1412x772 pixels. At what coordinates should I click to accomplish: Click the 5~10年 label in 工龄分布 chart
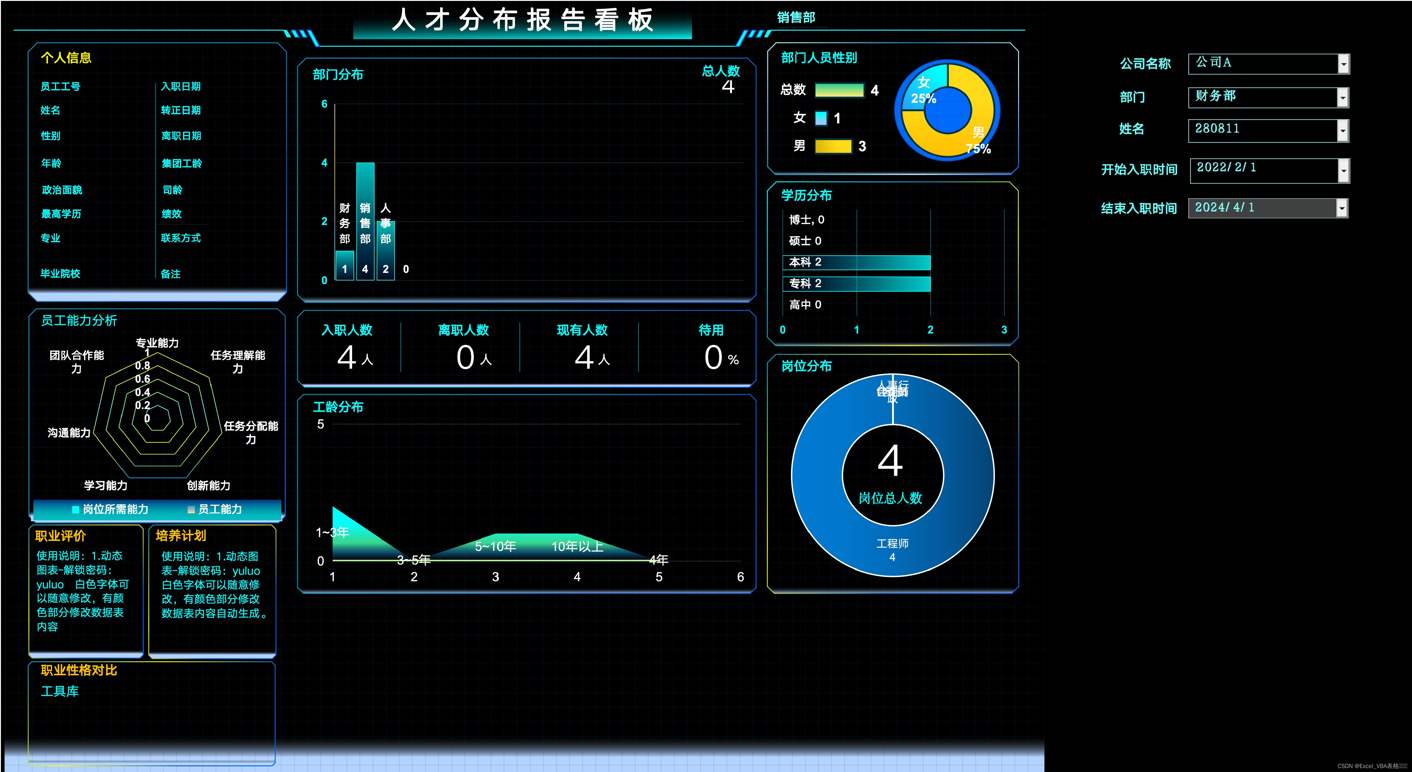coord(496,546)
